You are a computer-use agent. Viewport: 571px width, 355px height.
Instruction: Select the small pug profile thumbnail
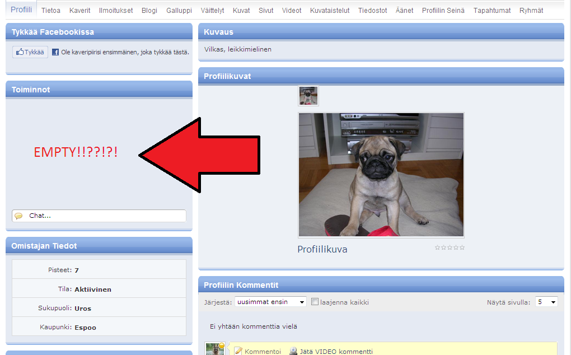click(x=308, y=96)
